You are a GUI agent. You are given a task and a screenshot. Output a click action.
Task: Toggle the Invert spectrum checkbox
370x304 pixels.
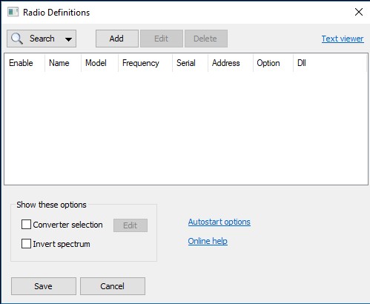click(x=26, y=244)
